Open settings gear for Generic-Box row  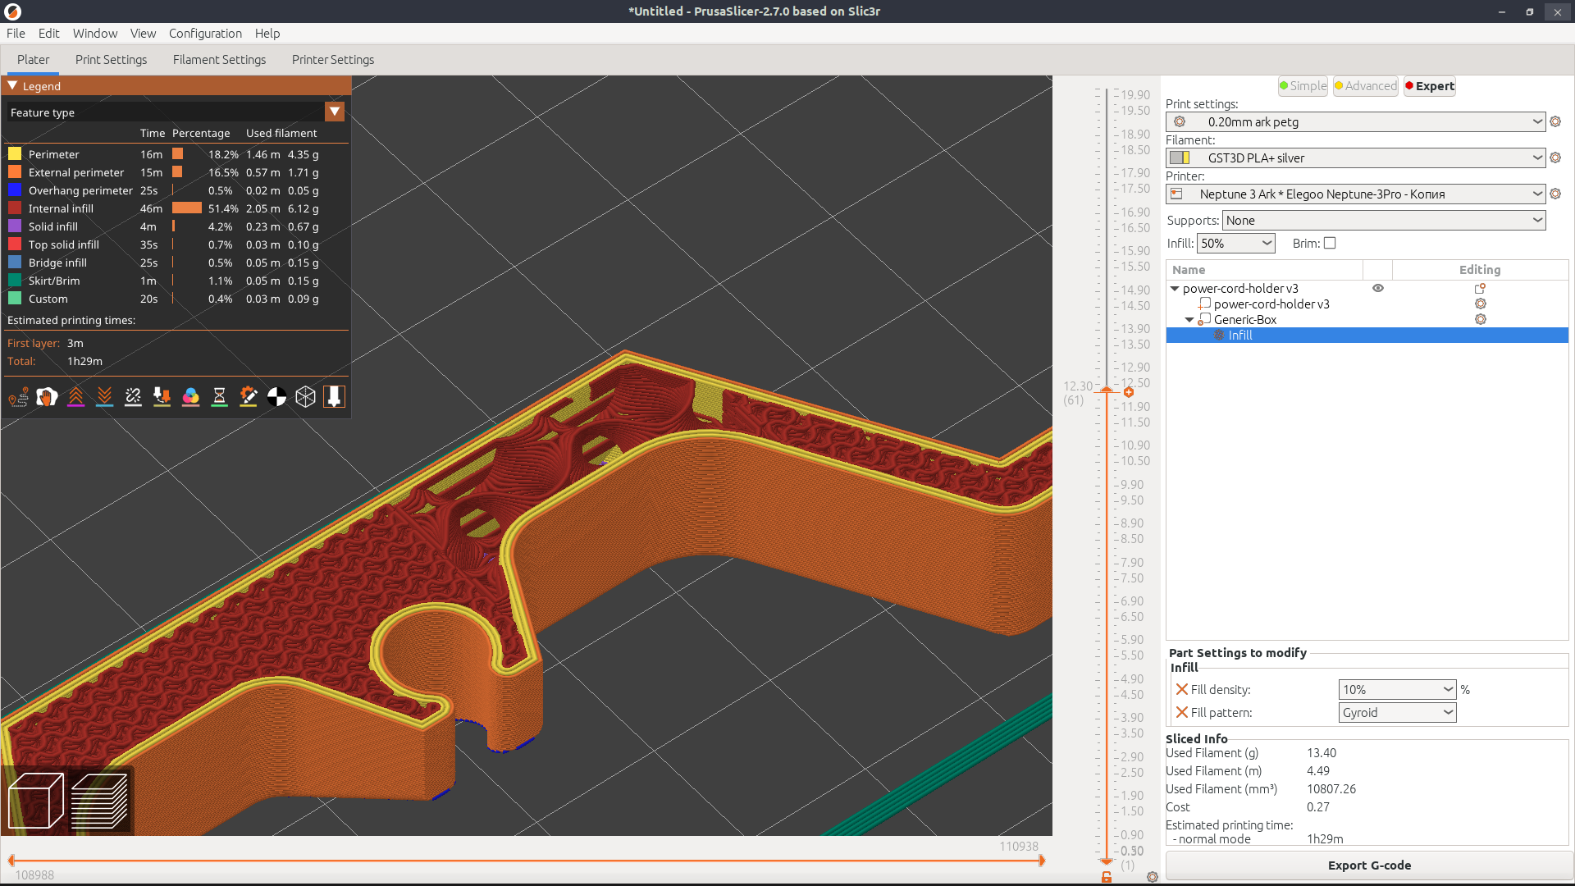[1480, 319]
